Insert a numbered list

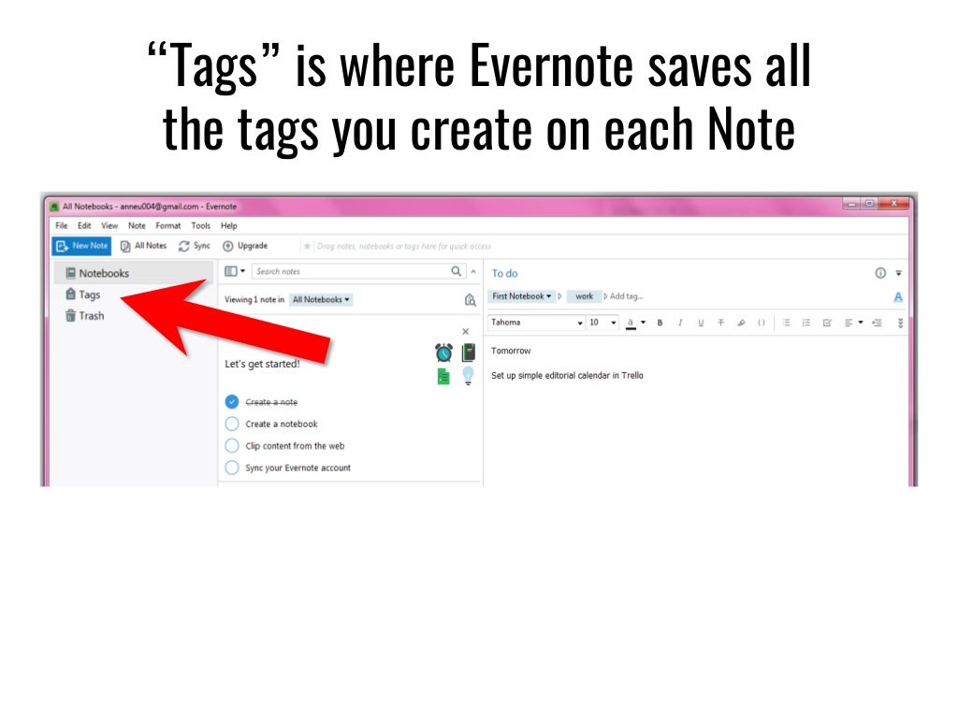click(806, 323)
